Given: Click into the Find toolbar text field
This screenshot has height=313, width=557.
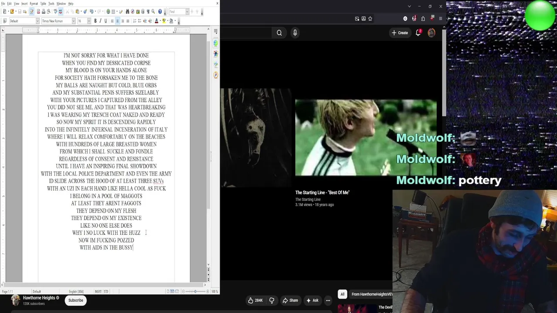Looking at the screenshot, I should coord(177,12).
